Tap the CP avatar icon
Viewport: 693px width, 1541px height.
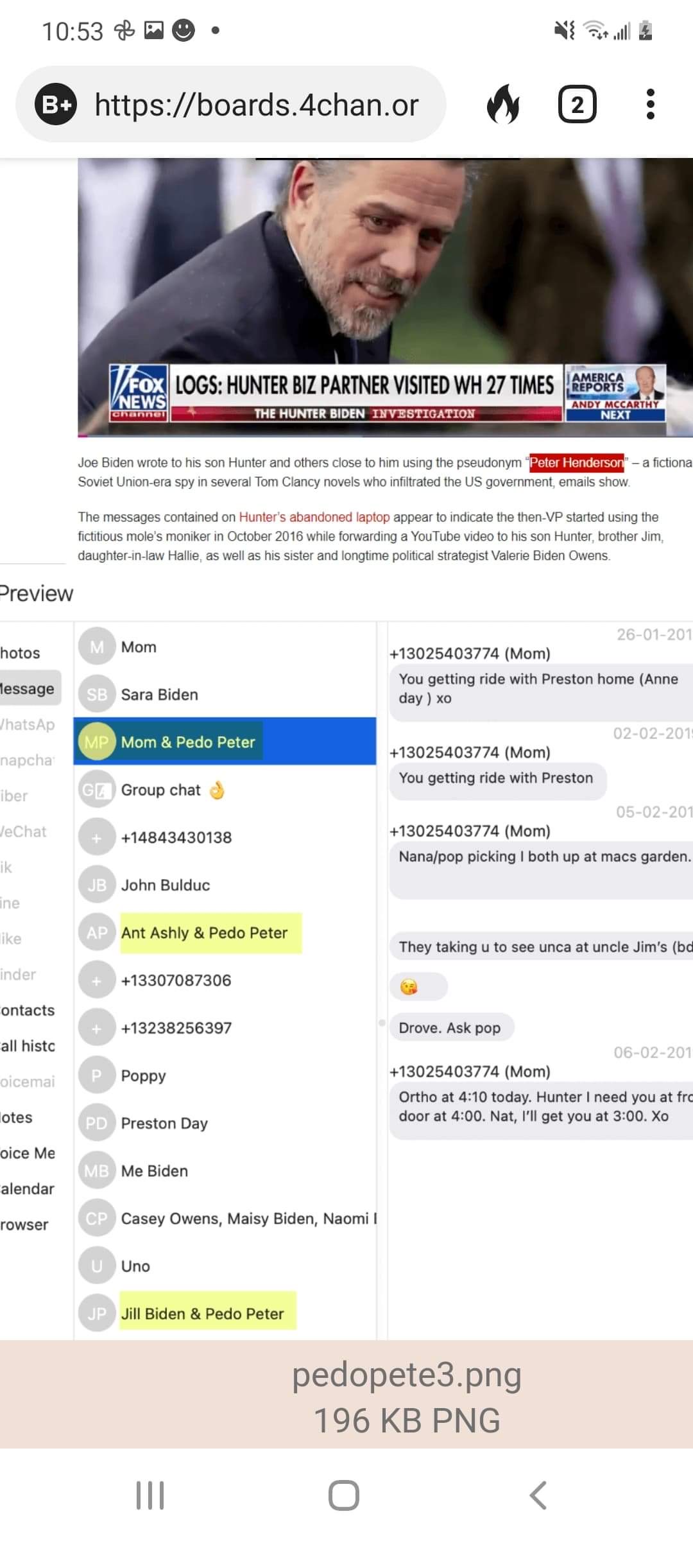[97, 1219]
